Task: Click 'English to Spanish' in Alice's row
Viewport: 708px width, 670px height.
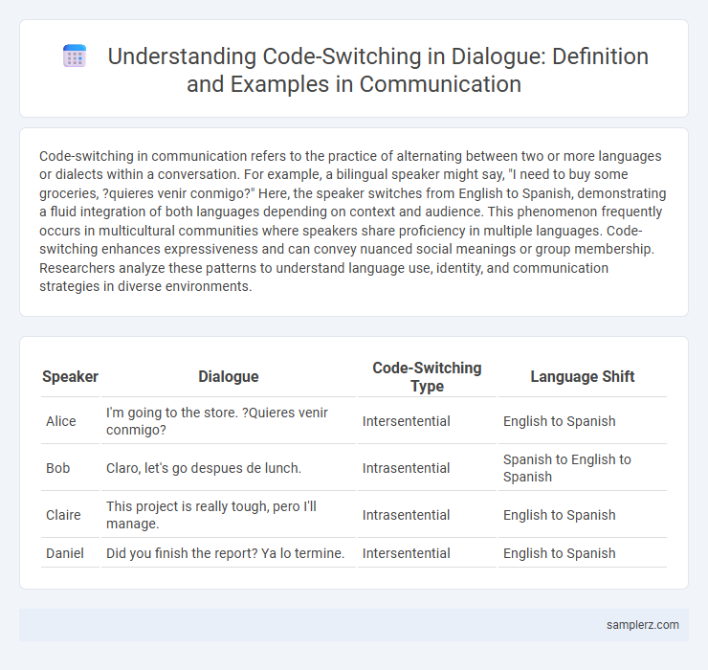Action: pyautogui.click(x=559, y=421)
